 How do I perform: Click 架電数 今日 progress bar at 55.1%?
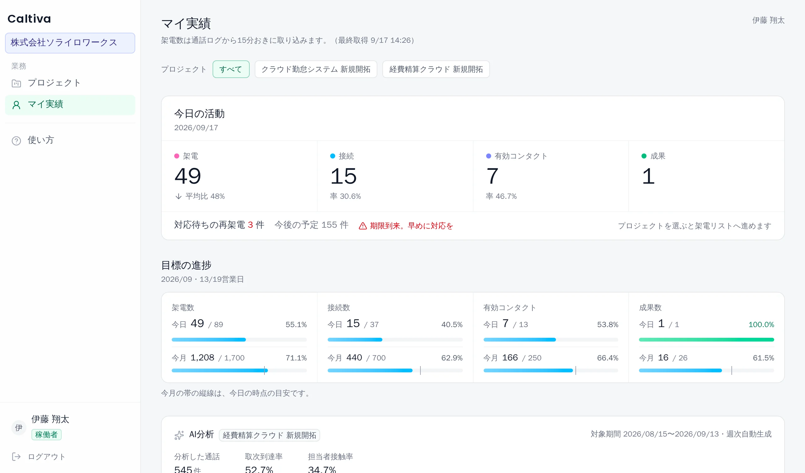click(x=239, y=340)
